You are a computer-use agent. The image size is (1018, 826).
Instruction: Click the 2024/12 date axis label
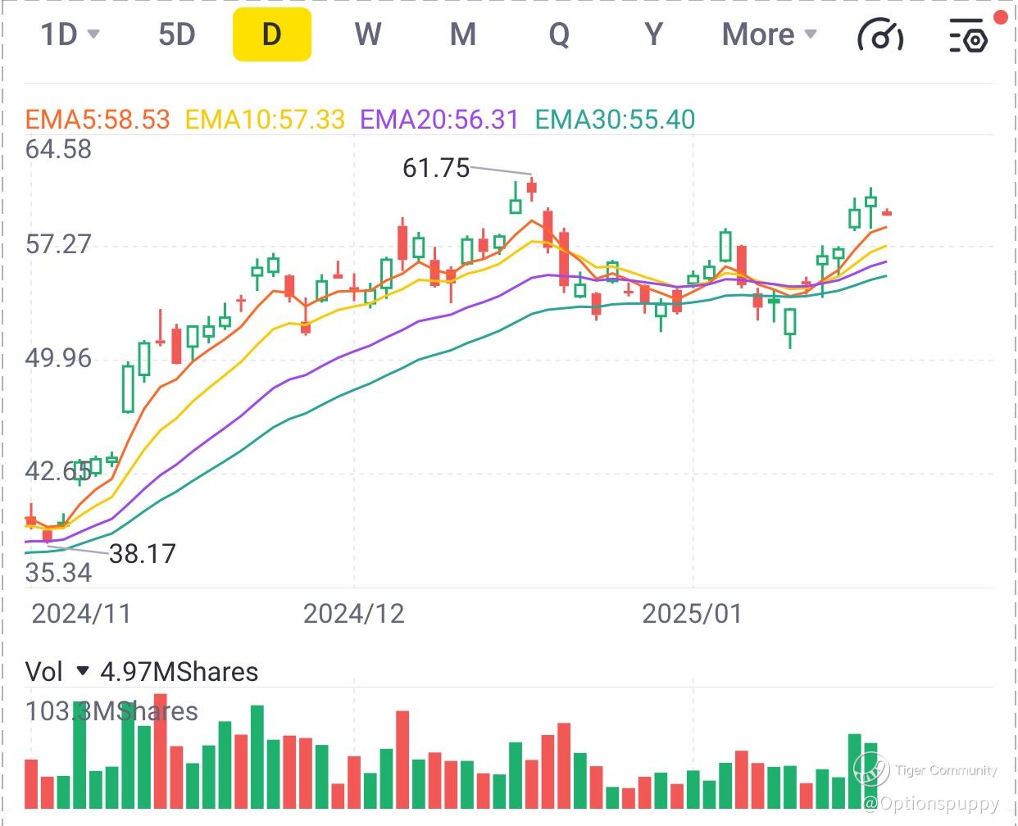click(x=353, y=614)
